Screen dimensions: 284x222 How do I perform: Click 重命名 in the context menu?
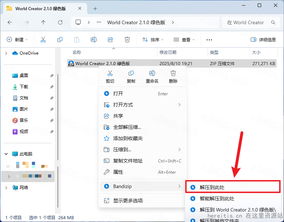pos(152,77)
